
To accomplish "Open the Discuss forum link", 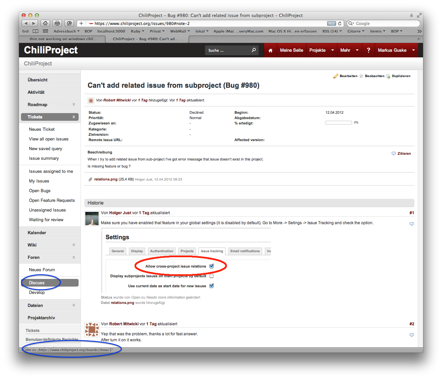I will (x=37, y=283).
